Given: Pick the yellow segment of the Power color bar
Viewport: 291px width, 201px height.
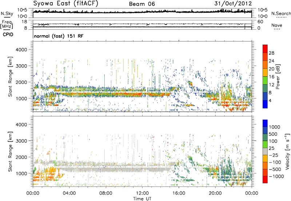Looking at the screenshot, I should 265,73.
